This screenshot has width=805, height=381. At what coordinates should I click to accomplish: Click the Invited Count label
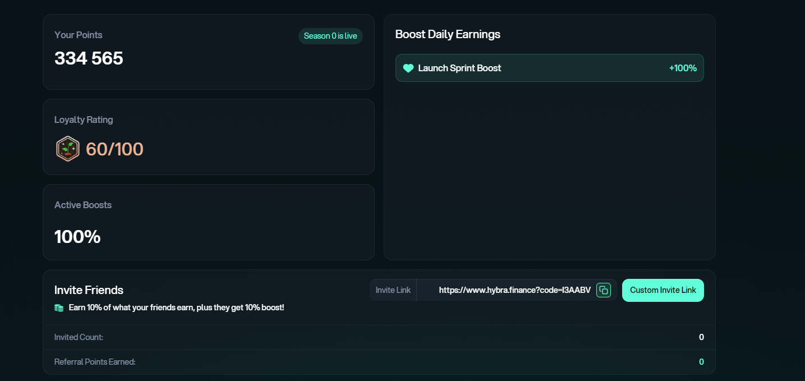[x=79, y=337]
